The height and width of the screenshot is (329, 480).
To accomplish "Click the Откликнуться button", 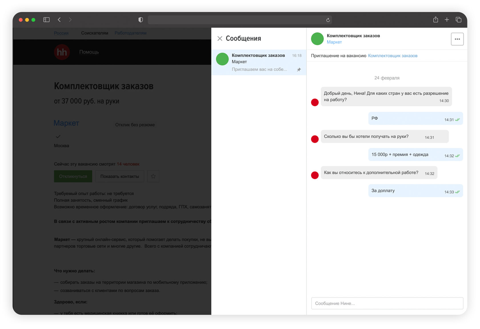I will click(x=73, y=176).
